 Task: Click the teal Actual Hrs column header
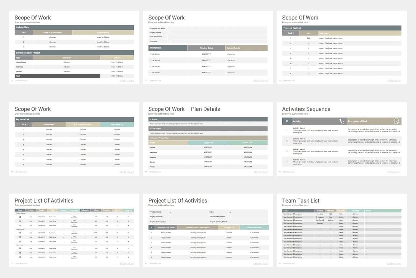[129, 210]
